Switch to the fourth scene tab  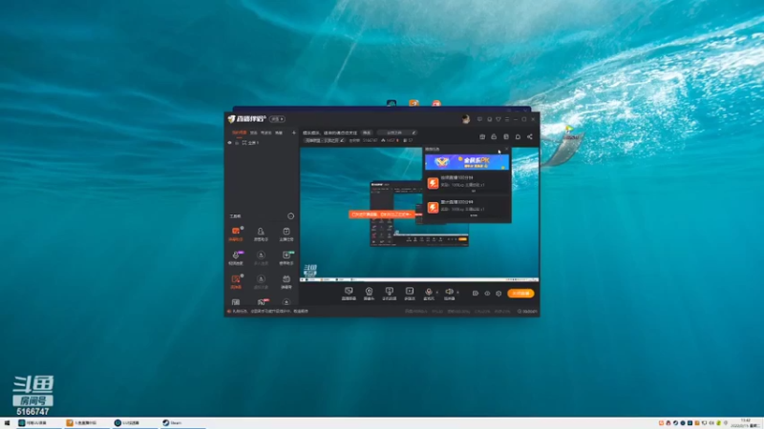pyautogui.click(x=279, y=133)
